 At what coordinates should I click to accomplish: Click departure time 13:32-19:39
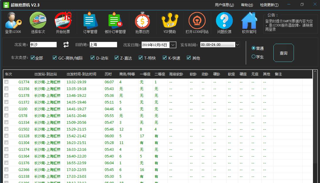(x=76, y=82)
